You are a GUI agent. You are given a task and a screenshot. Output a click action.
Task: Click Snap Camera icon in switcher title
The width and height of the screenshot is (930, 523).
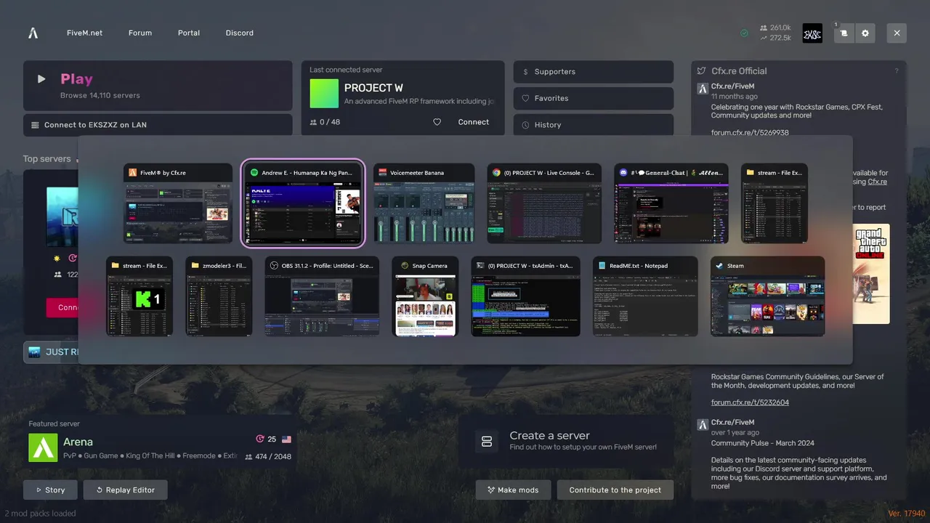405,266
